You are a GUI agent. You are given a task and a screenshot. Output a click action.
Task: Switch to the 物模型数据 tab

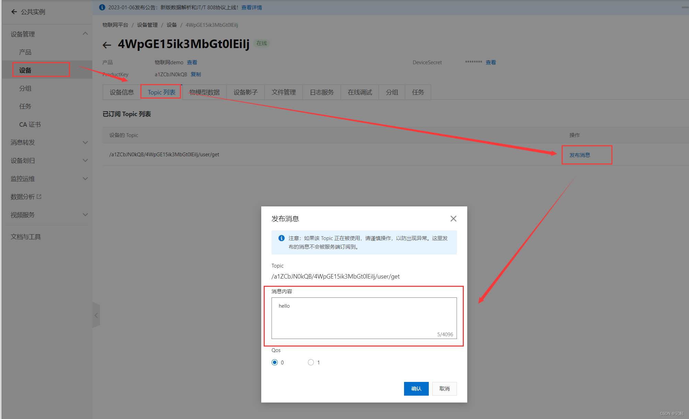pos(204,92)
